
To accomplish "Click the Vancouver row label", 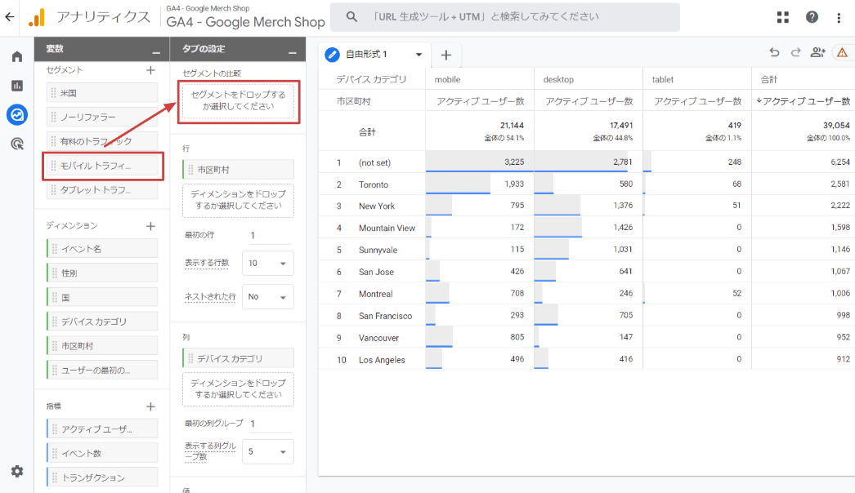I will click(379, 338).
